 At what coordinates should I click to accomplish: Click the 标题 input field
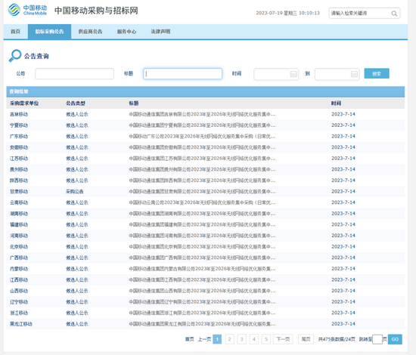point(182,74)
